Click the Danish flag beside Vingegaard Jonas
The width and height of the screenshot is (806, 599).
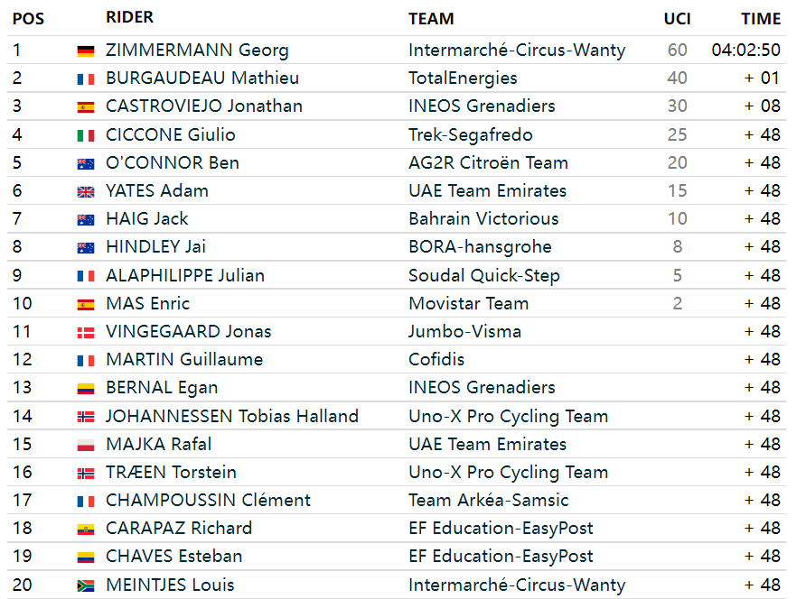click(x=86, y=333)
